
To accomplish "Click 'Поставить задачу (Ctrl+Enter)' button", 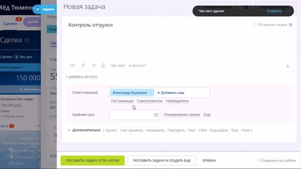I will [93, 161].
